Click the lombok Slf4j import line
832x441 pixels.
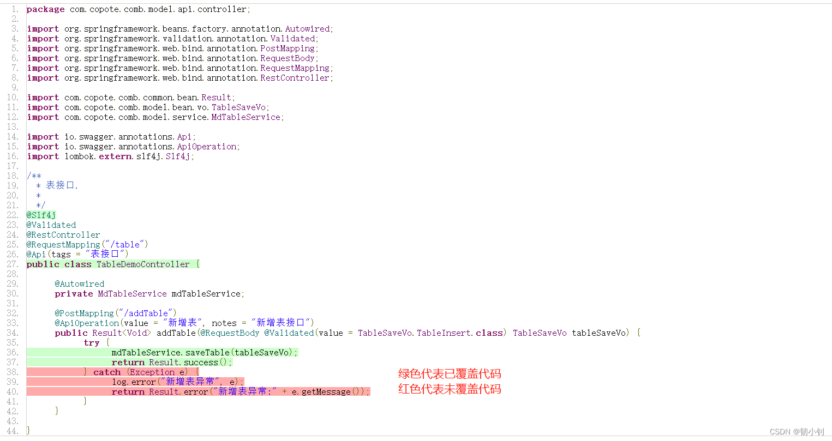tap(111, 156)
